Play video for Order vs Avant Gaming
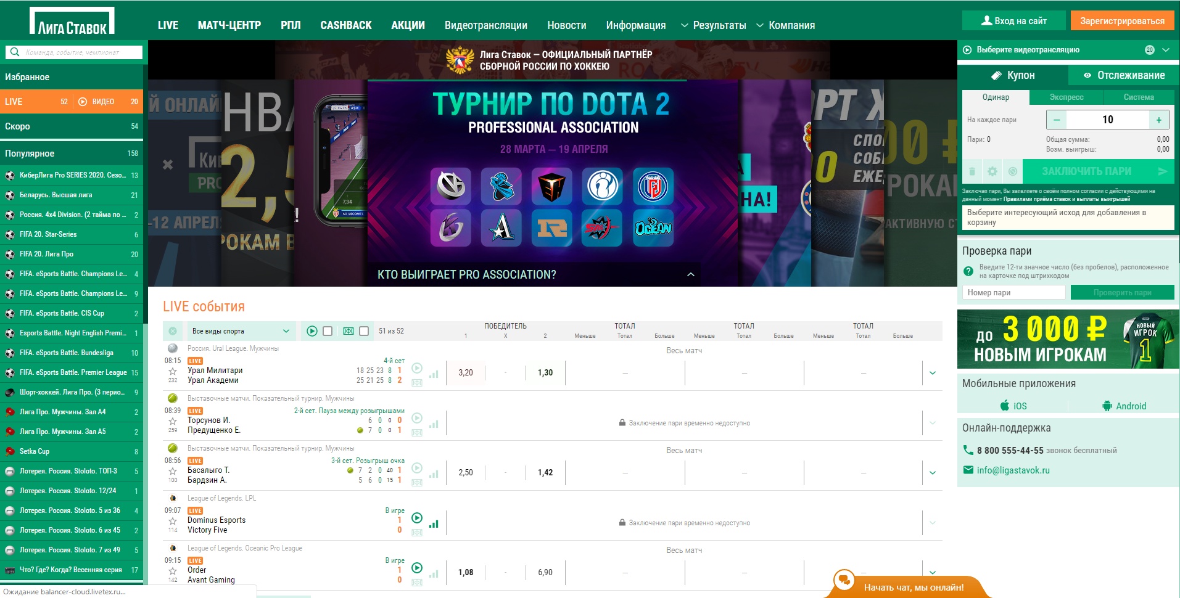Image resolution: width=1180 pixels, height=598 pixels. click(417, 568)
